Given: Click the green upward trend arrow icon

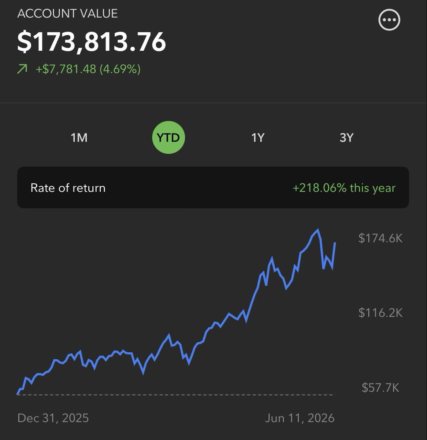Looking at the screenshot, I should click(x=22, y=69).
